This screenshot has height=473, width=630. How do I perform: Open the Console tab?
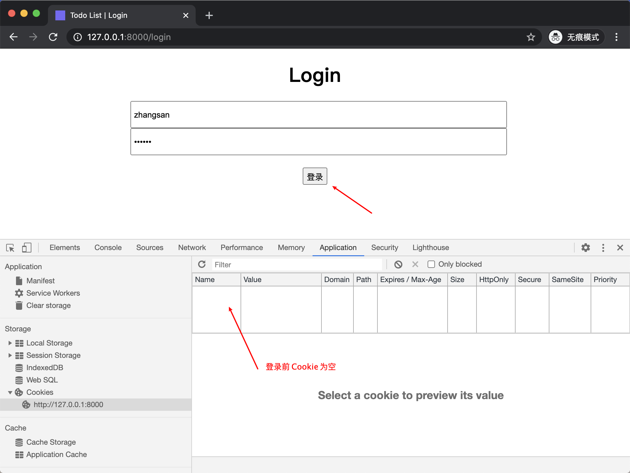[108, 248]
